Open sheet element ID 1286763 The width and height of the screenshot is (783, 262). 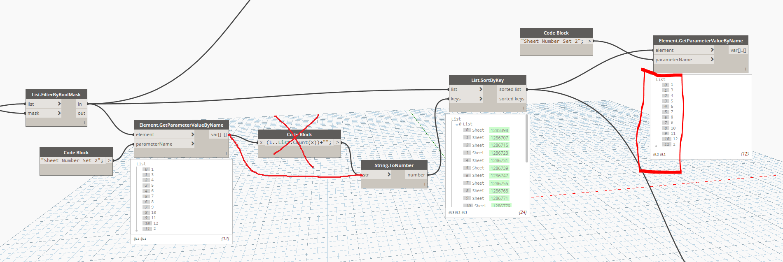[499, 191]
